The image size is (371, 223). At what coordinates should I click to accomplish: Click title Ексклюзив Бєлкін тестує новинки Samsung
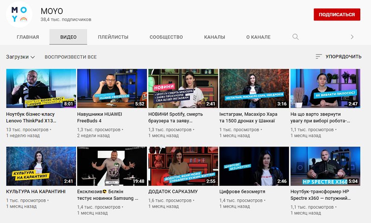(108, 195)
